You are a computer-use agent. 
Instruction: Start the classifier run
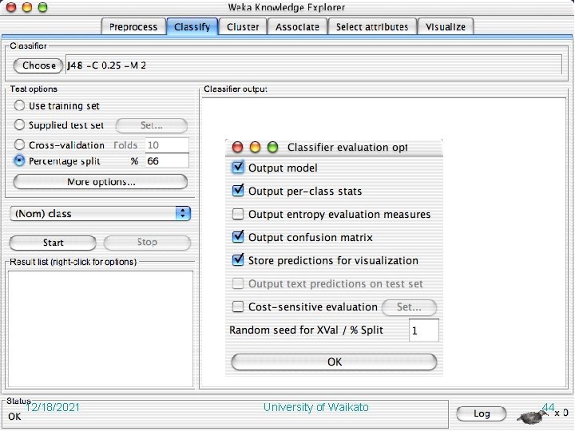[x=53, y=243]
